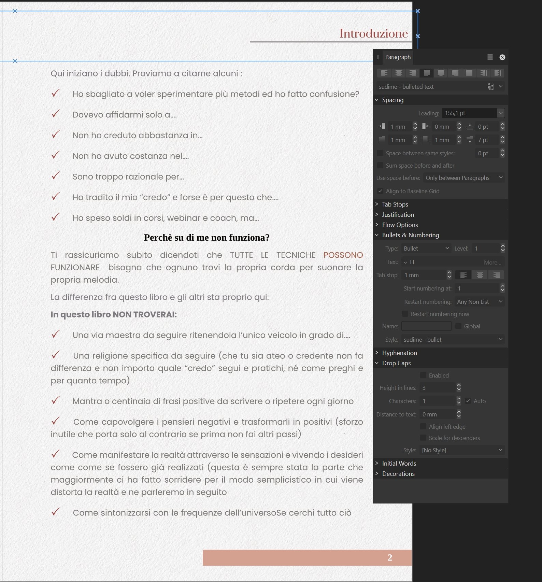Viewport: 542px width, 582px height.
Task: Set bullet alignment to right
Action: tap(496, 275)
